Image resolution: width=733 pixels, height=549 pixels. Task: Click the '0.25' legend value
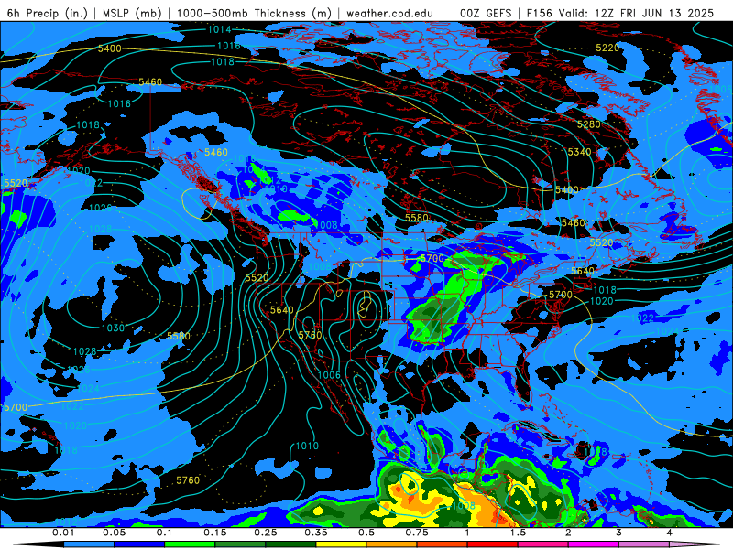coord(266,533)
